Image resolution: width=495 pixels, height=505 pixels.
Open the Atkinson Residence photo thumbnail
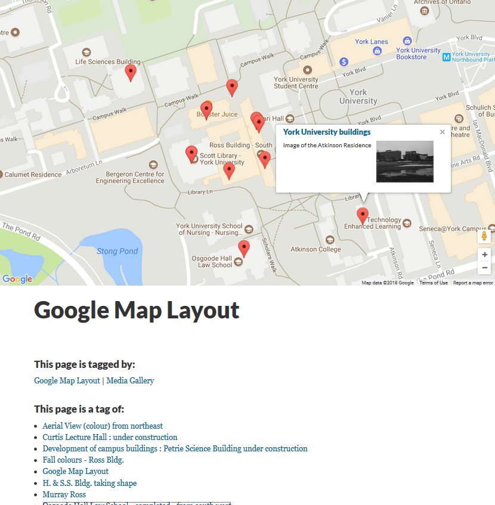click(x=405, y=162)
